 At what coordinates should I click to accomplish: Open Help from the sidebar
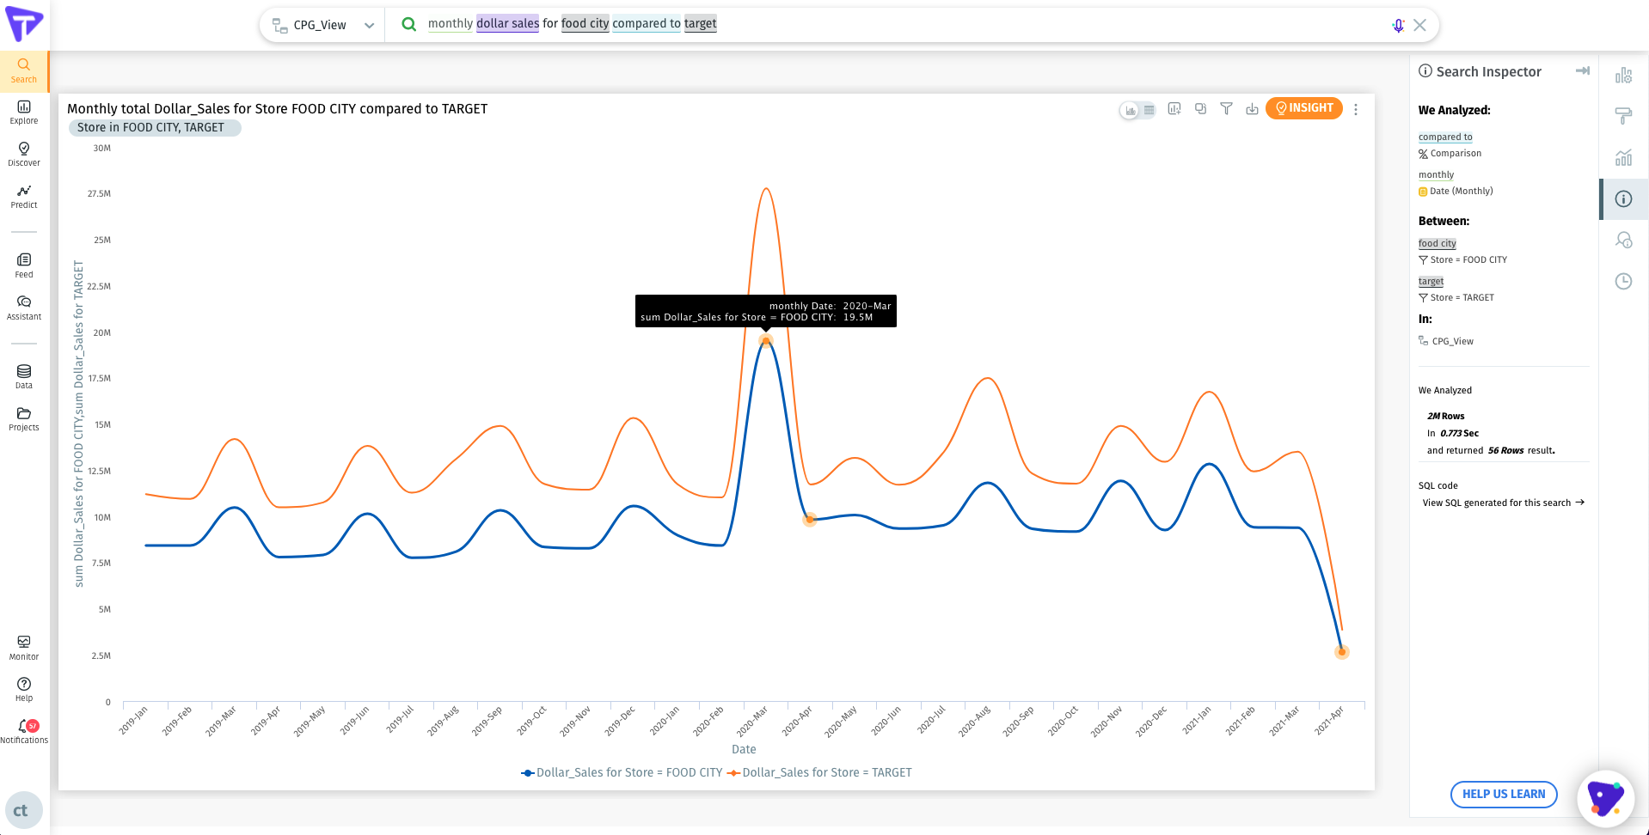point(24,690)
